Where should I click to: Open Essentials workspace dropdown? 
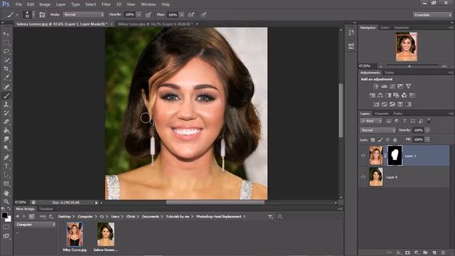[x=432, y=14]
